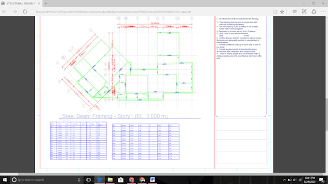Click the browser Back arrow

(x=4, y=12)
